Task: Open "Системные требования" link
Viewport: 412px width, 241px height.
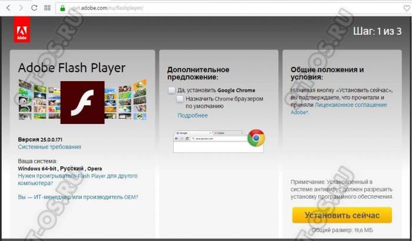Action: click(49, 147)
